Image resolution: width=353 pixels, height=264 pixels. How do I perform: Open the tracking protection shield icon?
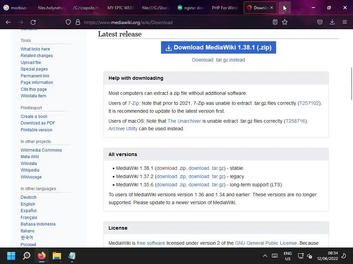tap(68, 22)
